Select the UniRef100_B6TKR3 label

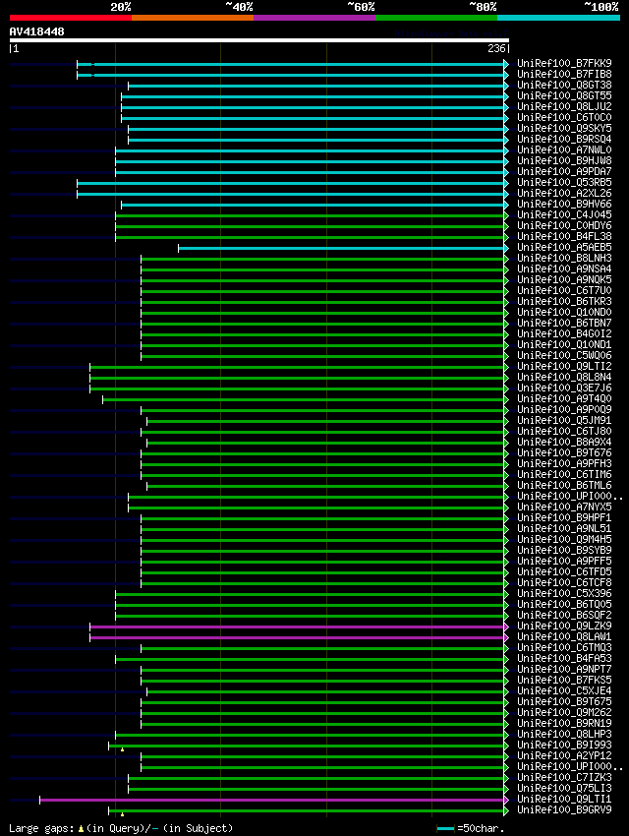click(564, 302)
